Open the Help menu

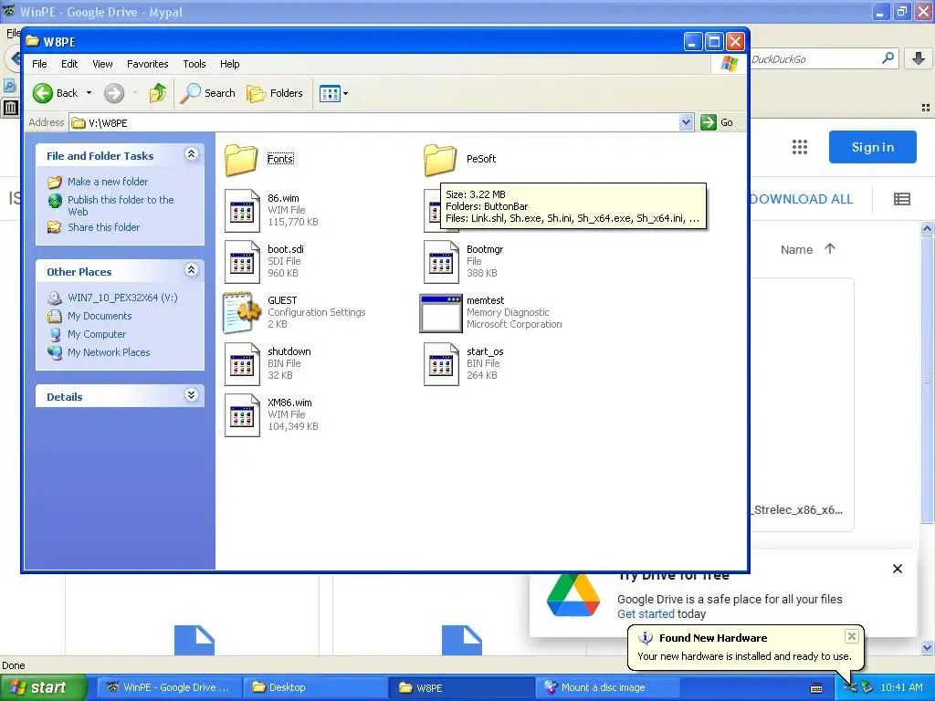[x=229, y=64]
